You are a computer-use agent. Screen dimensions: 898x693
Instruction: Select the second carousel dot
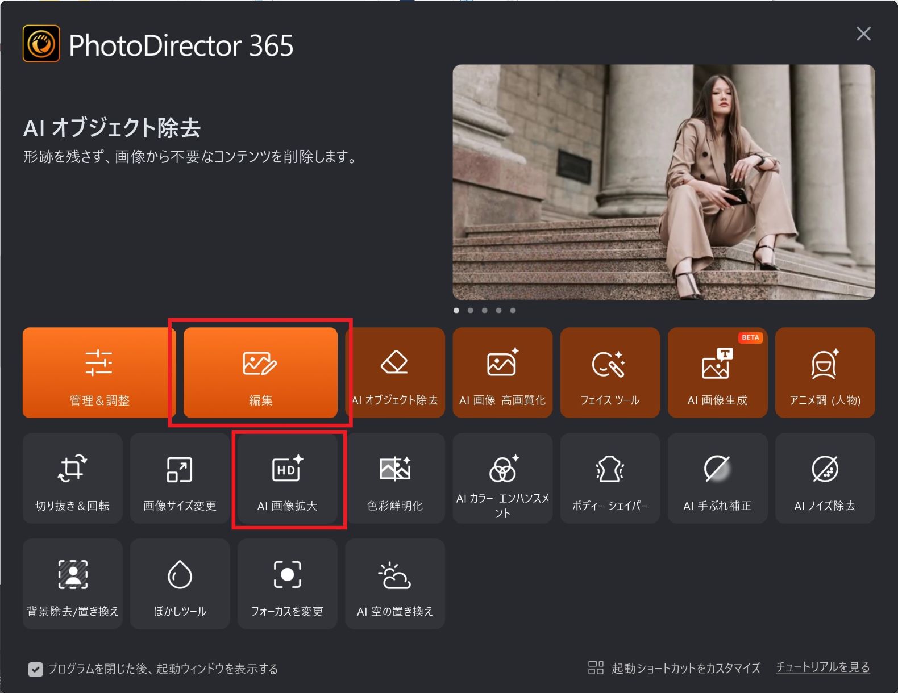tap(471, 310)
